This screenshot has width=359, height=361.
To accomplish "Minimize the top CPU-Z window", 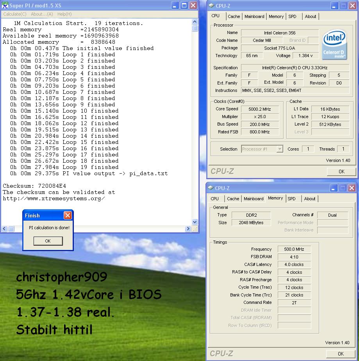I will click(x=334, y=5).
